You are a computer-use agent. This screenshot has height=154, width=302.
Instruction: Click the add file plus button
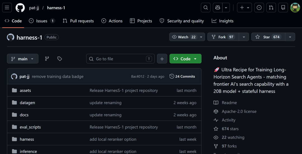coord(162,59)
